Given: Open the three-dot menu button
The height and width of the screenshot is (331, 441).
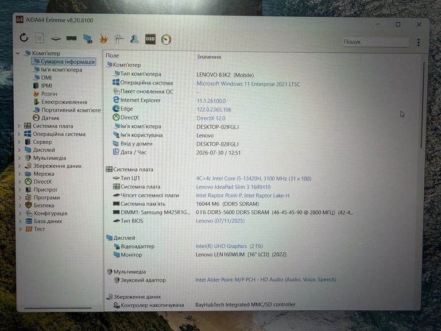Looking at the screenshot, I should point(419,42).
